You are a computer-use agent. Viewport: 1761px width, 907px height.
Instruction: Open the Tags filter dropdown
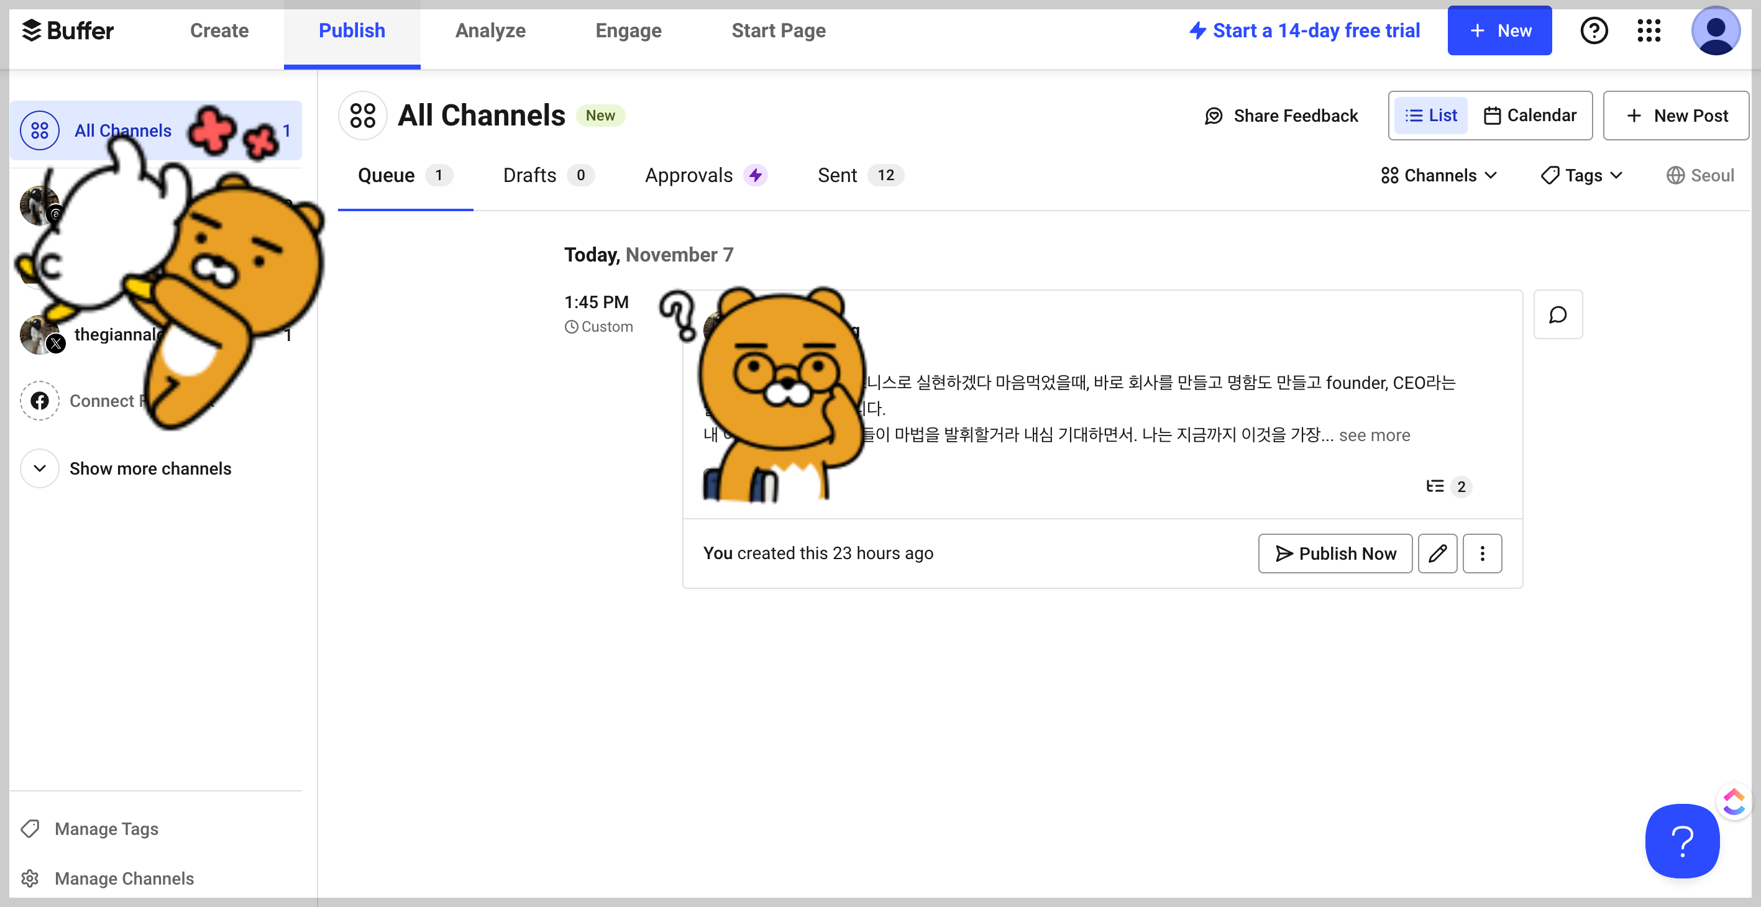(1581, 176)
